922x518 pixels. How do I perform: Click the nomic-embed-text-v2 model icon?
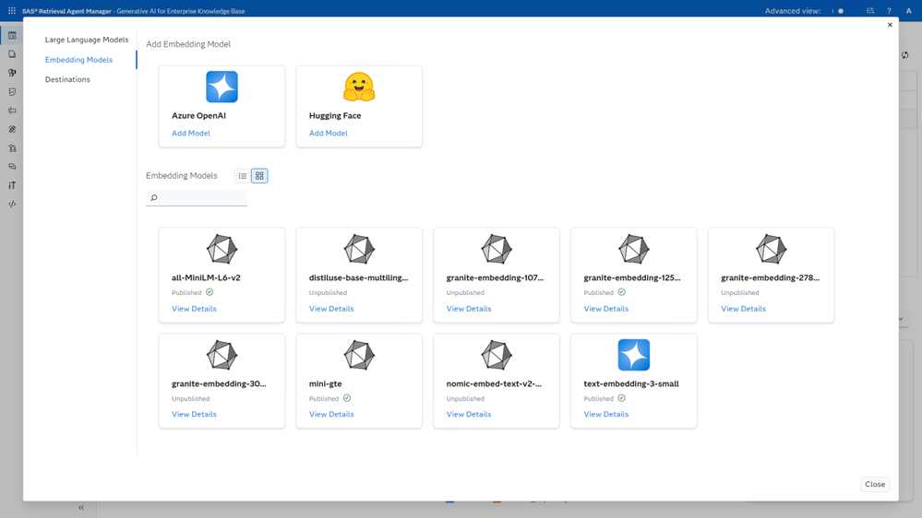coord(497,355)
